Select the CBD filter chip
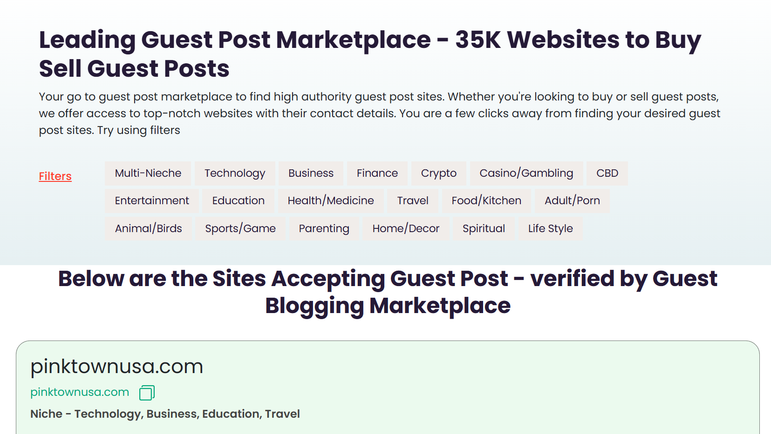Viewport: 771px width, 434px height. (x=607, y=173)
